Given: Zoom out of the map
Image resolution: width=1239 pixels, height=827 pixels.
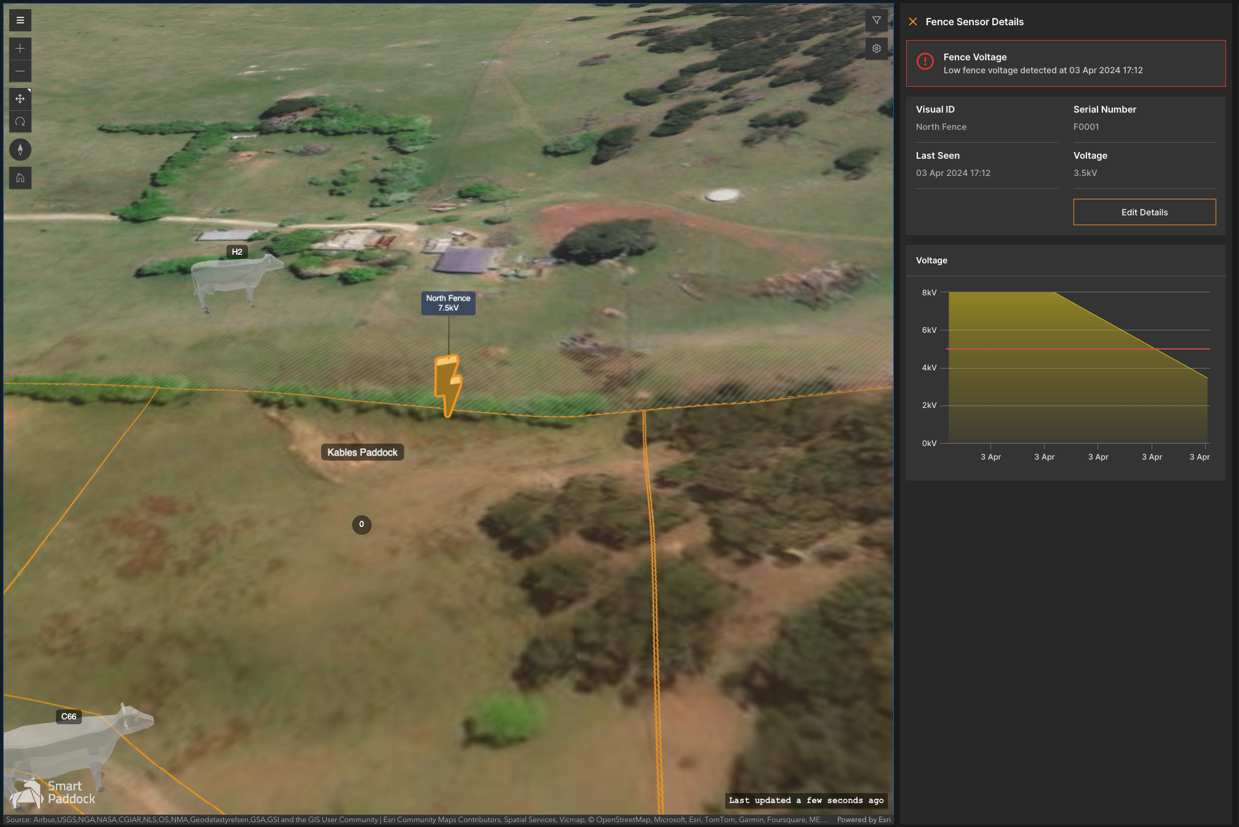Looking at the screenshot, I should (20, 71).
